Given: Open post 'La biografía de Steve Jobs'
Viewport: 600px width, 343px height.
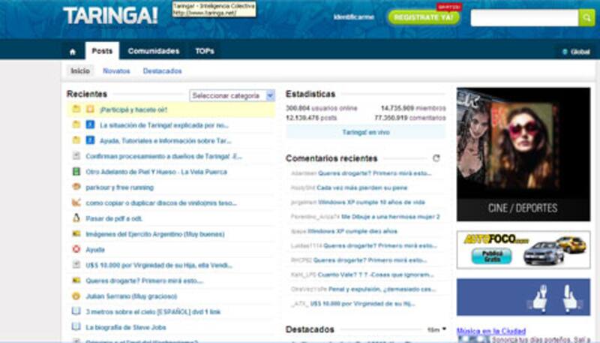Looking at the screenshot, I should pyautogui.click(x=126, y=327).
